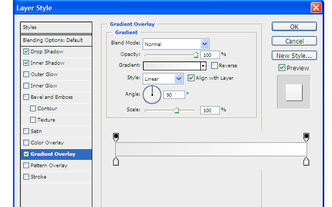Click the New Style... button
The width and height of the screenshot is (332, 207).
point(294,55)
